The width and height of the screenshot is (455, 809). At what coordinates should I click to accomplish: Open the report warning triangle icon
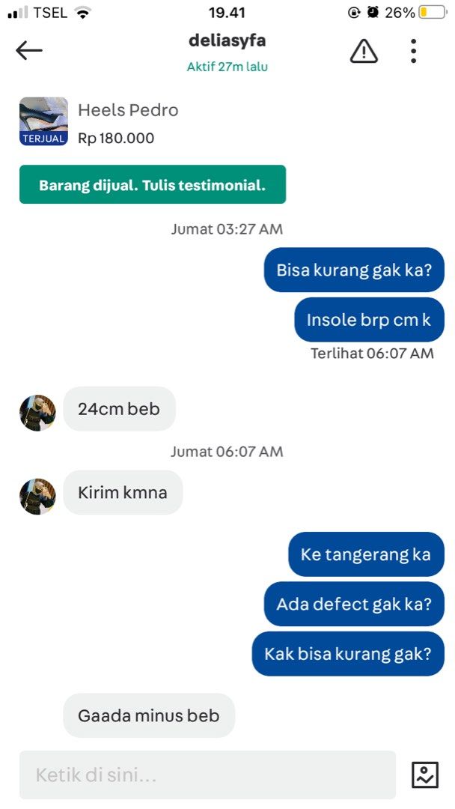tap(364, 51)
